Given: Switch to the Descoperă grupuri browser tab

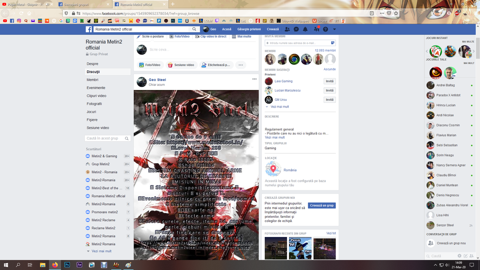Looking at the screenshot, I should tap(84, 4).
